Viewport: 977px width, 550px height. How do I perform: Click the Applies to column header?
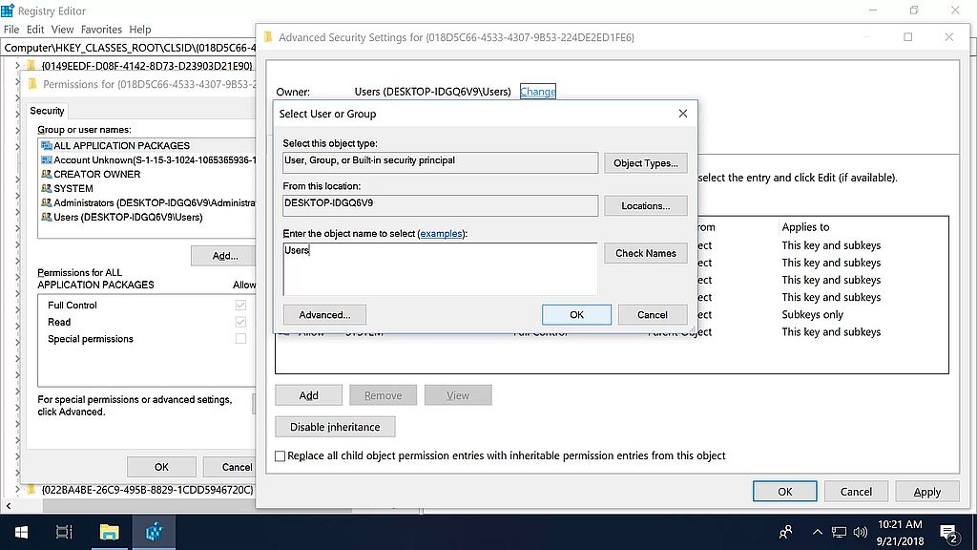(x=805, y=227)
